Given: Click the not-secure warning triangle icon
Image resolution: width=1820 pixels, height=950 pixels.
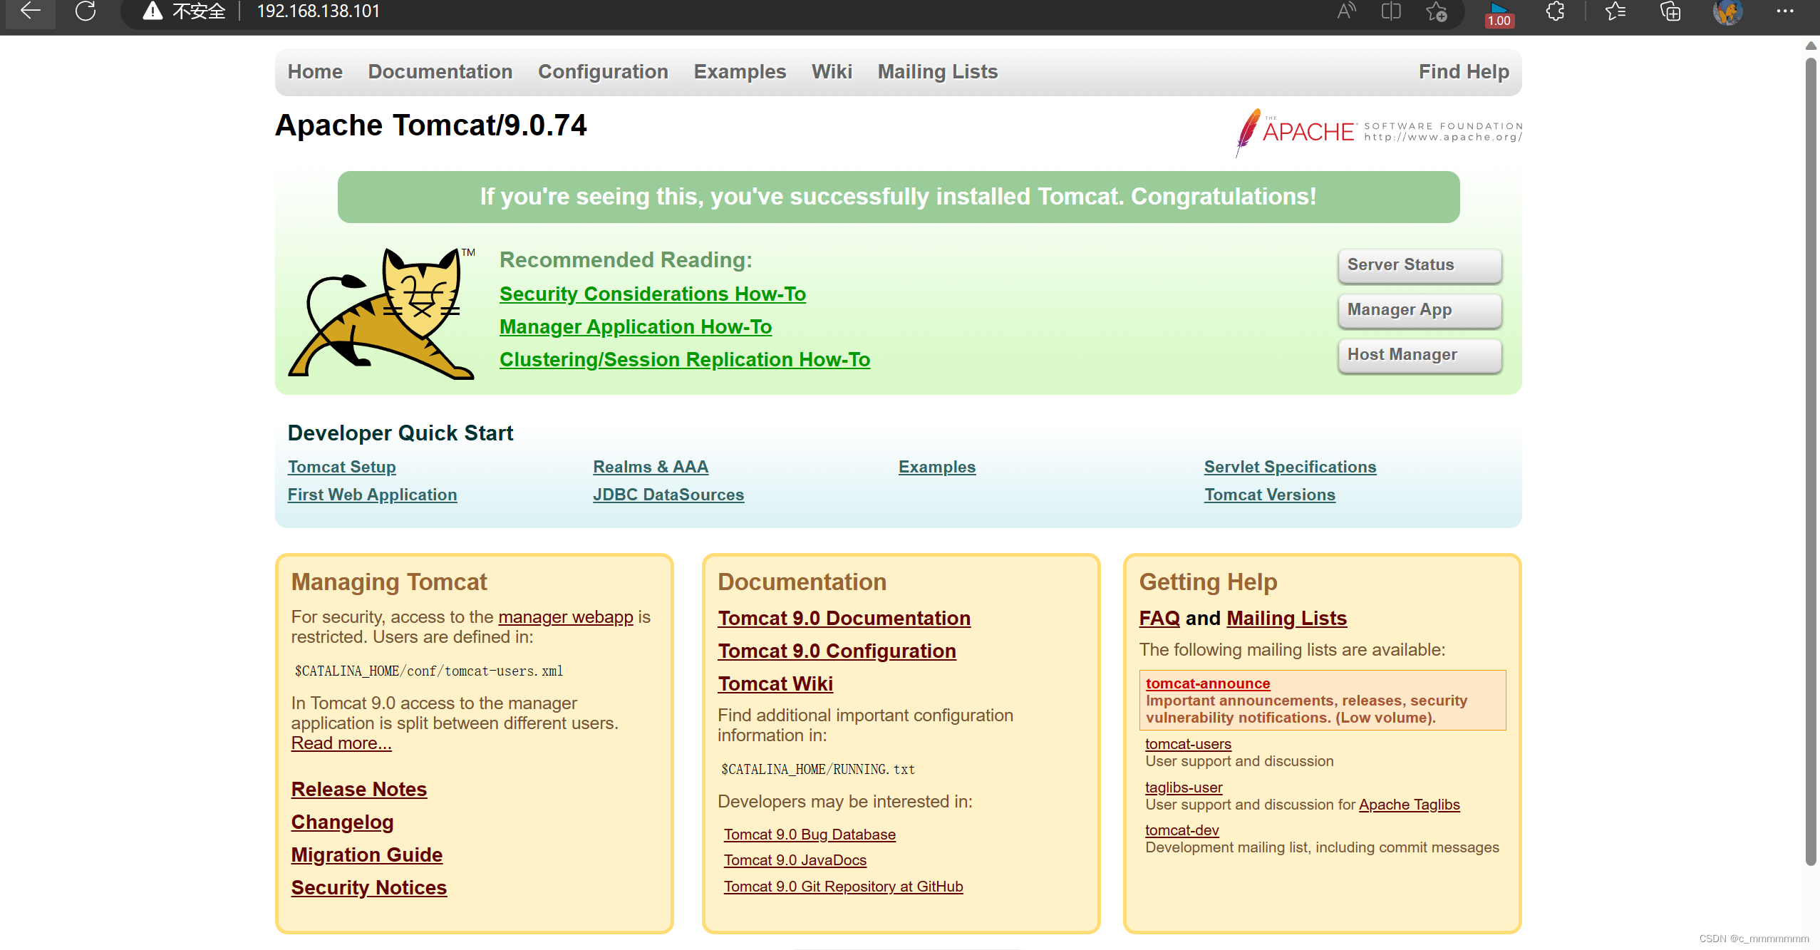Looking at the screenshot, I should (x=152, y=11).
